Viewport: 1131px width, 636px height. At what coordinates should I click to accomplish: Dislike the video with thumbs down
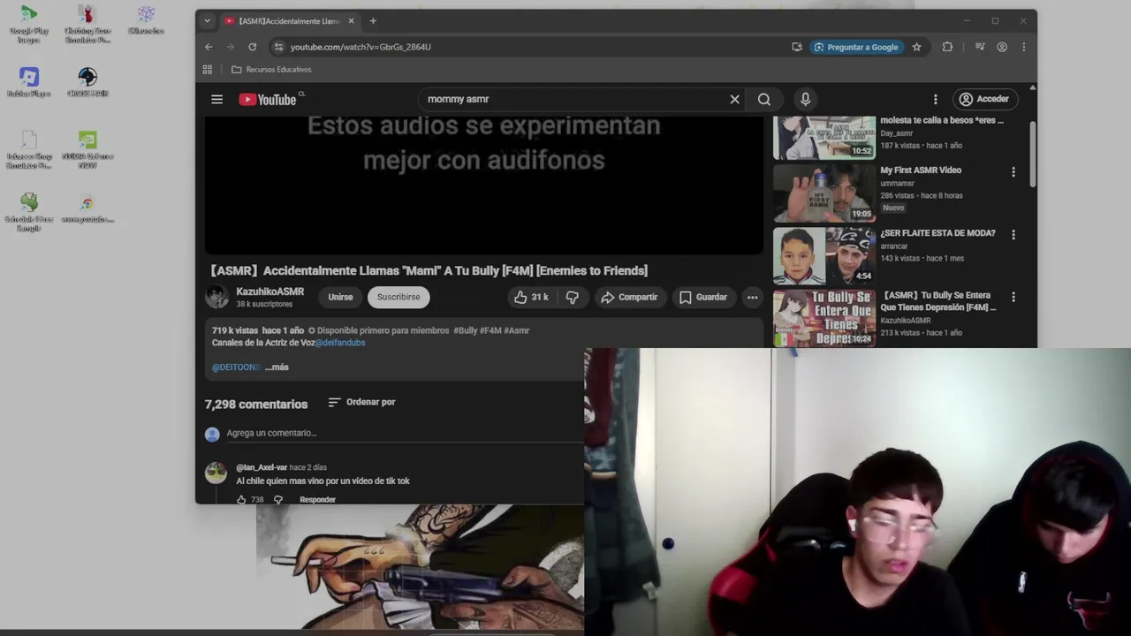(x=573, y=297)
